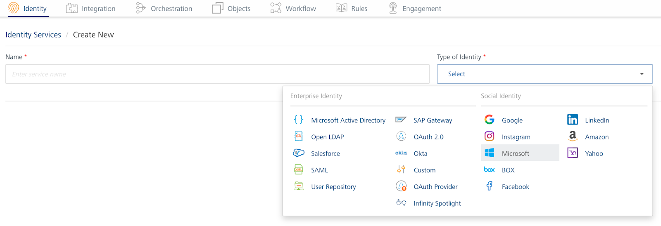The width and height of the screenshot is (661, 226).
Task: Go to the Orchestration tab
Action: tap(164, 9)
